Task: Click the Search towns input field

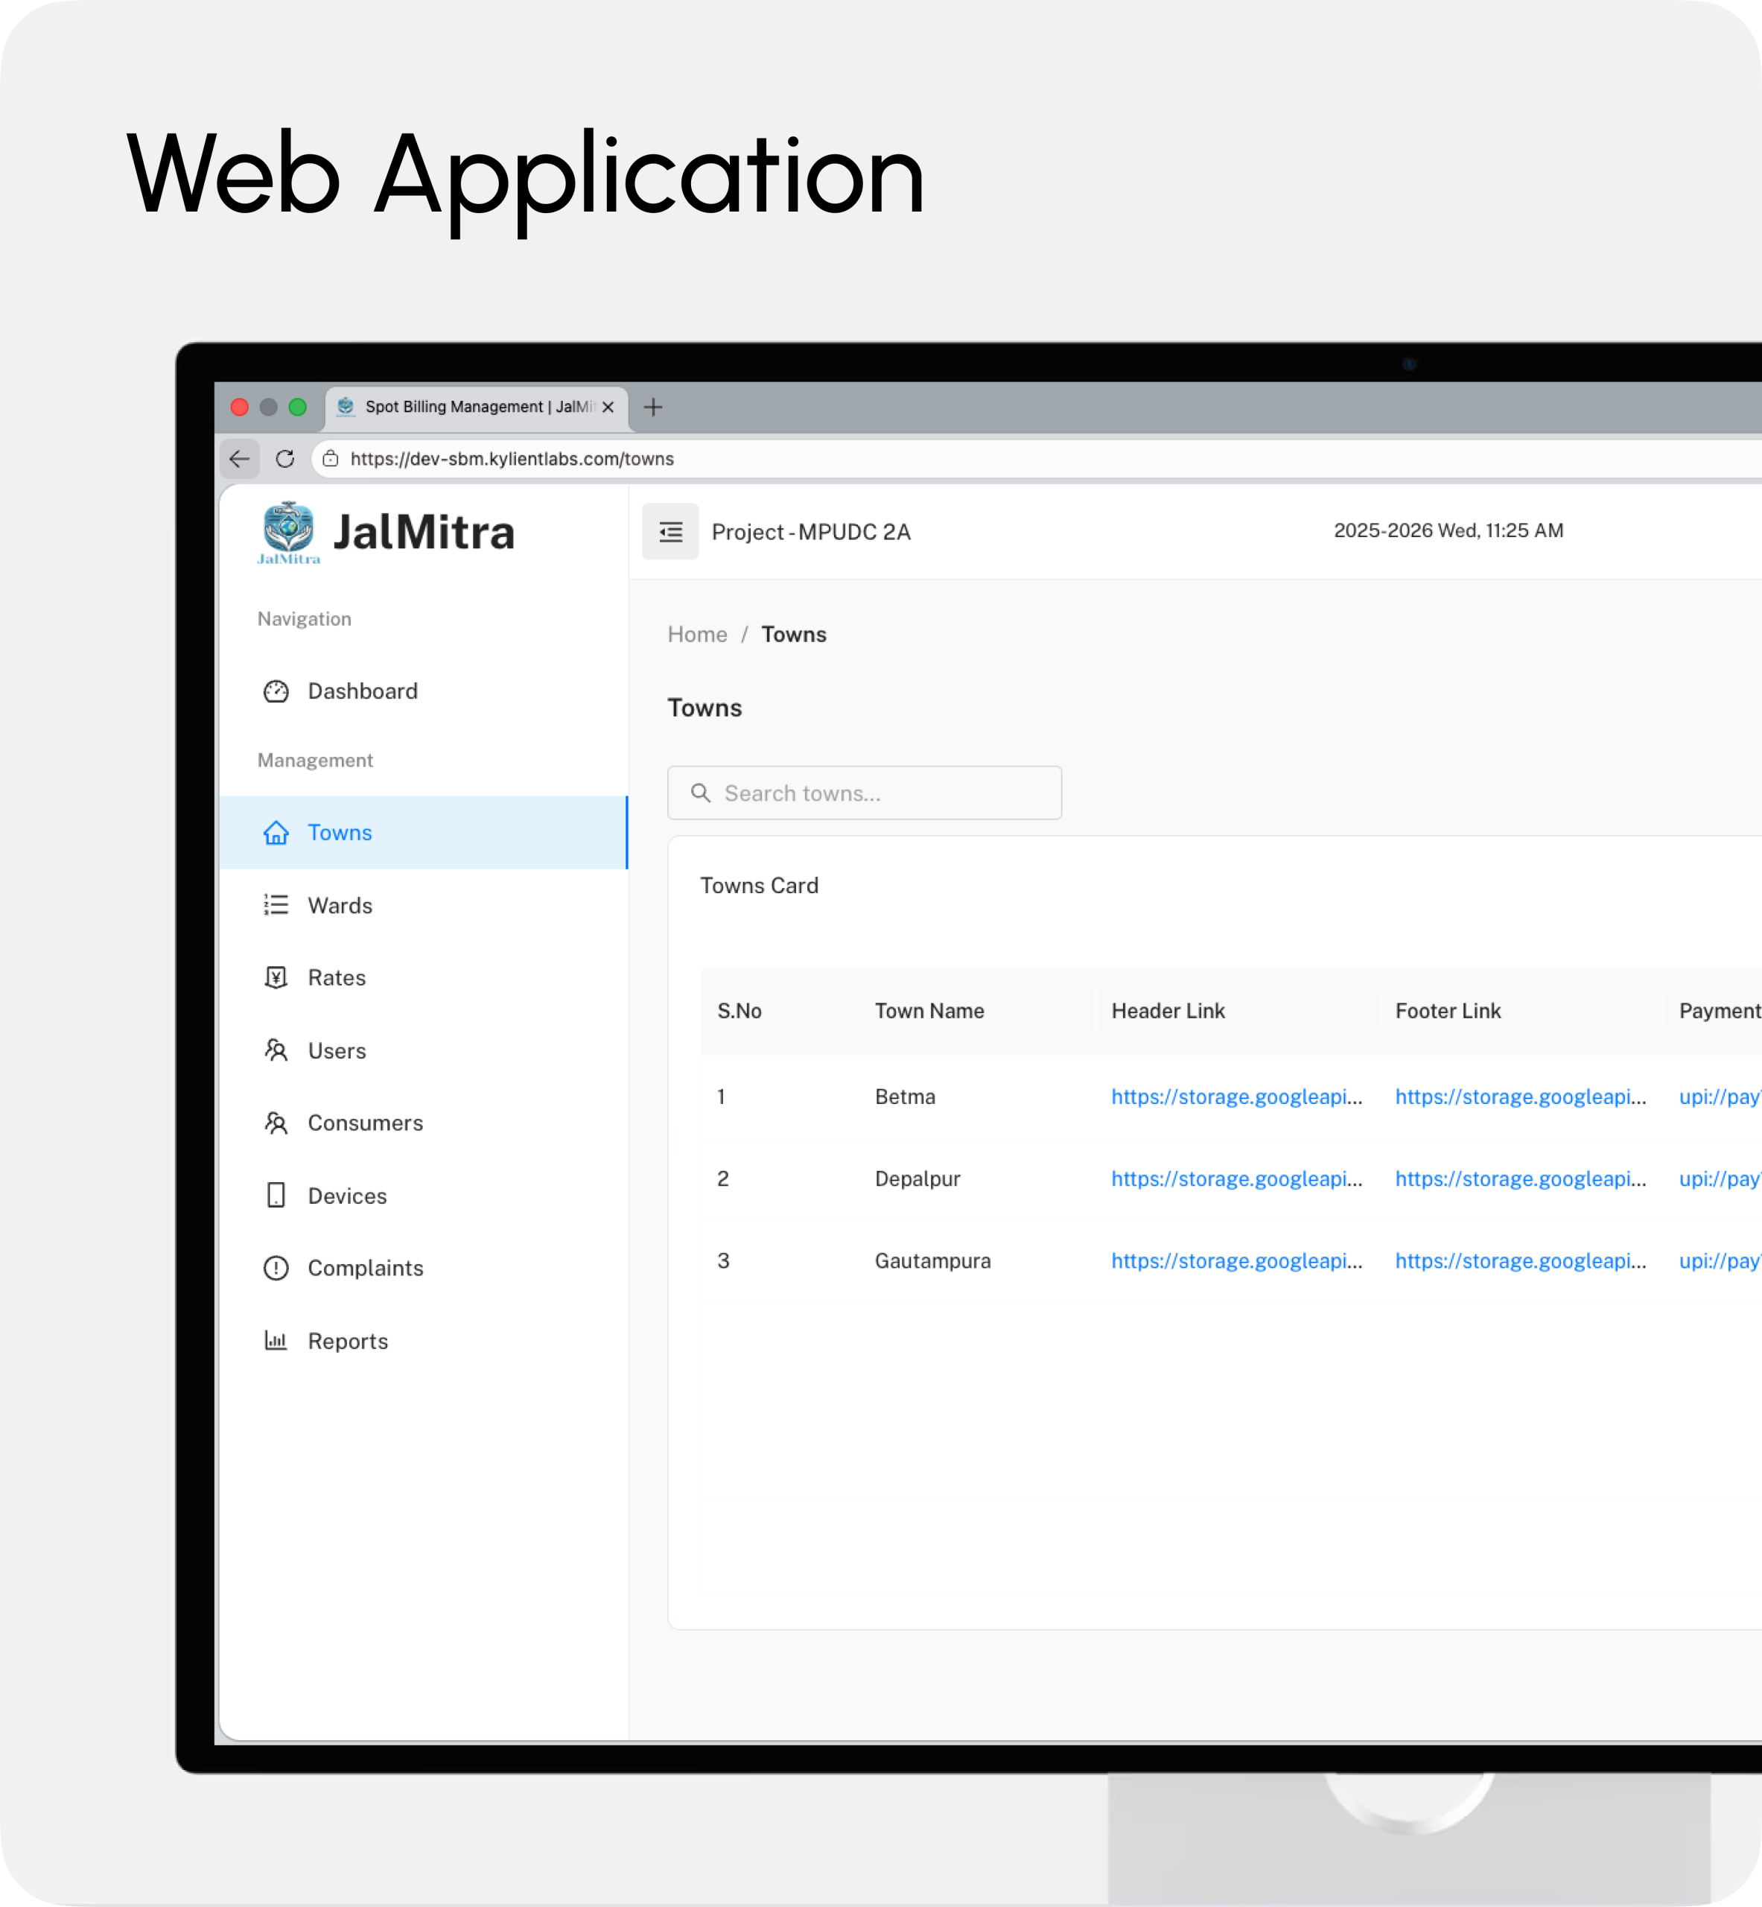Action: (x=865, y=793)
